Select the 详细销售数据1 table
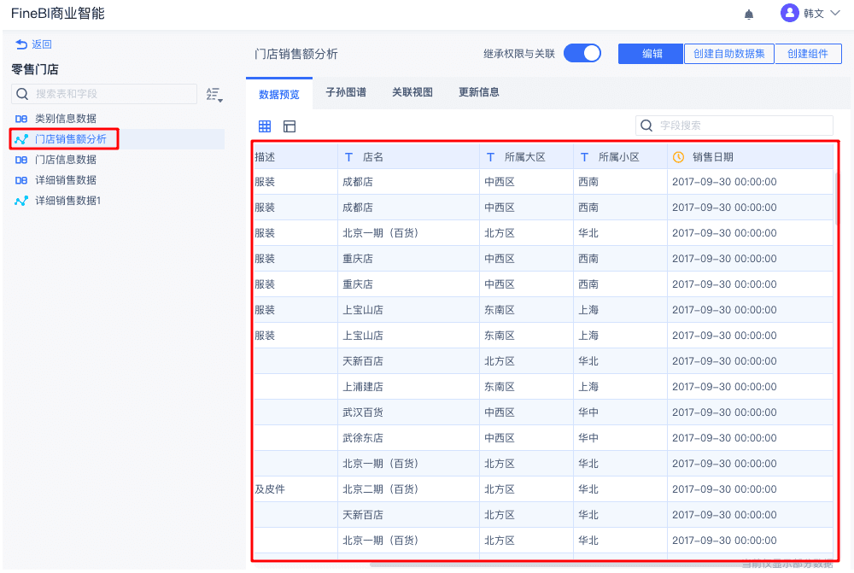 (x=67, y=201)
